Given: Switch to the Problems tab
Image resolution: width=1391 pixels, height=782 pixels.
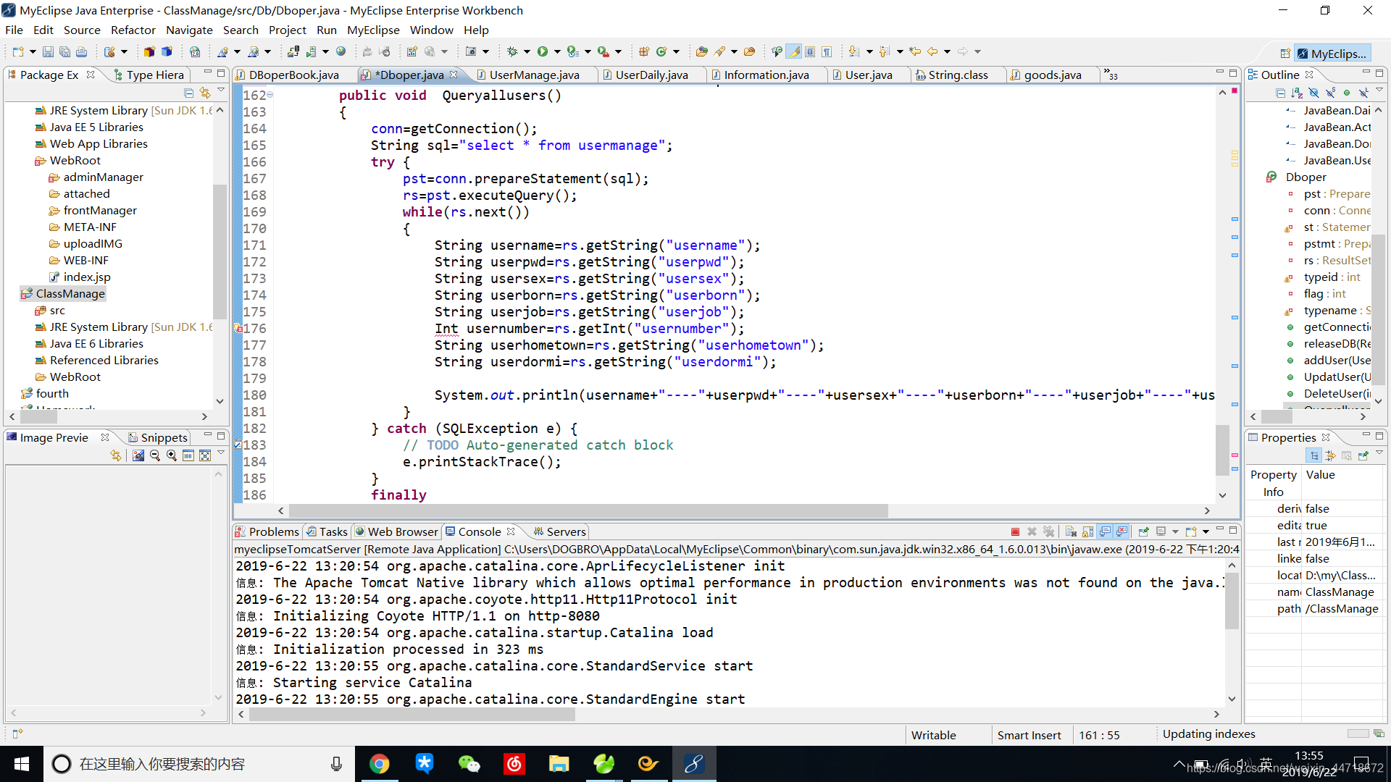Looking at the screenshot, I should 267,531.
